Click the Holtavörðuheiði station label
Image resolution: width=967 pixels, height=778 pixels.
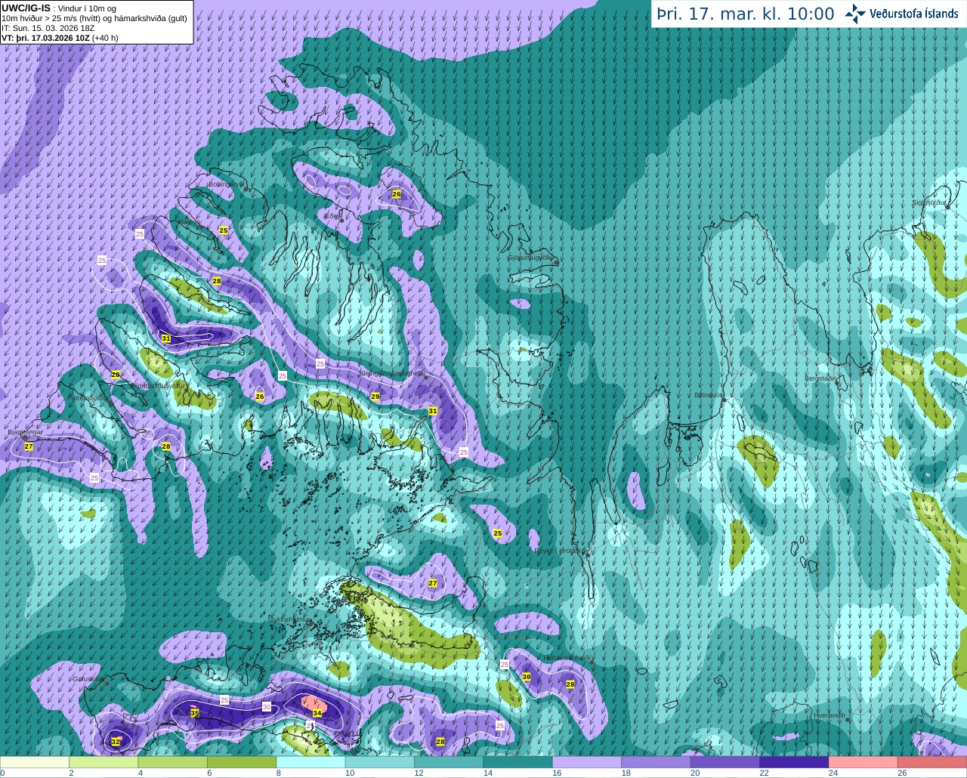click(567, 658)
